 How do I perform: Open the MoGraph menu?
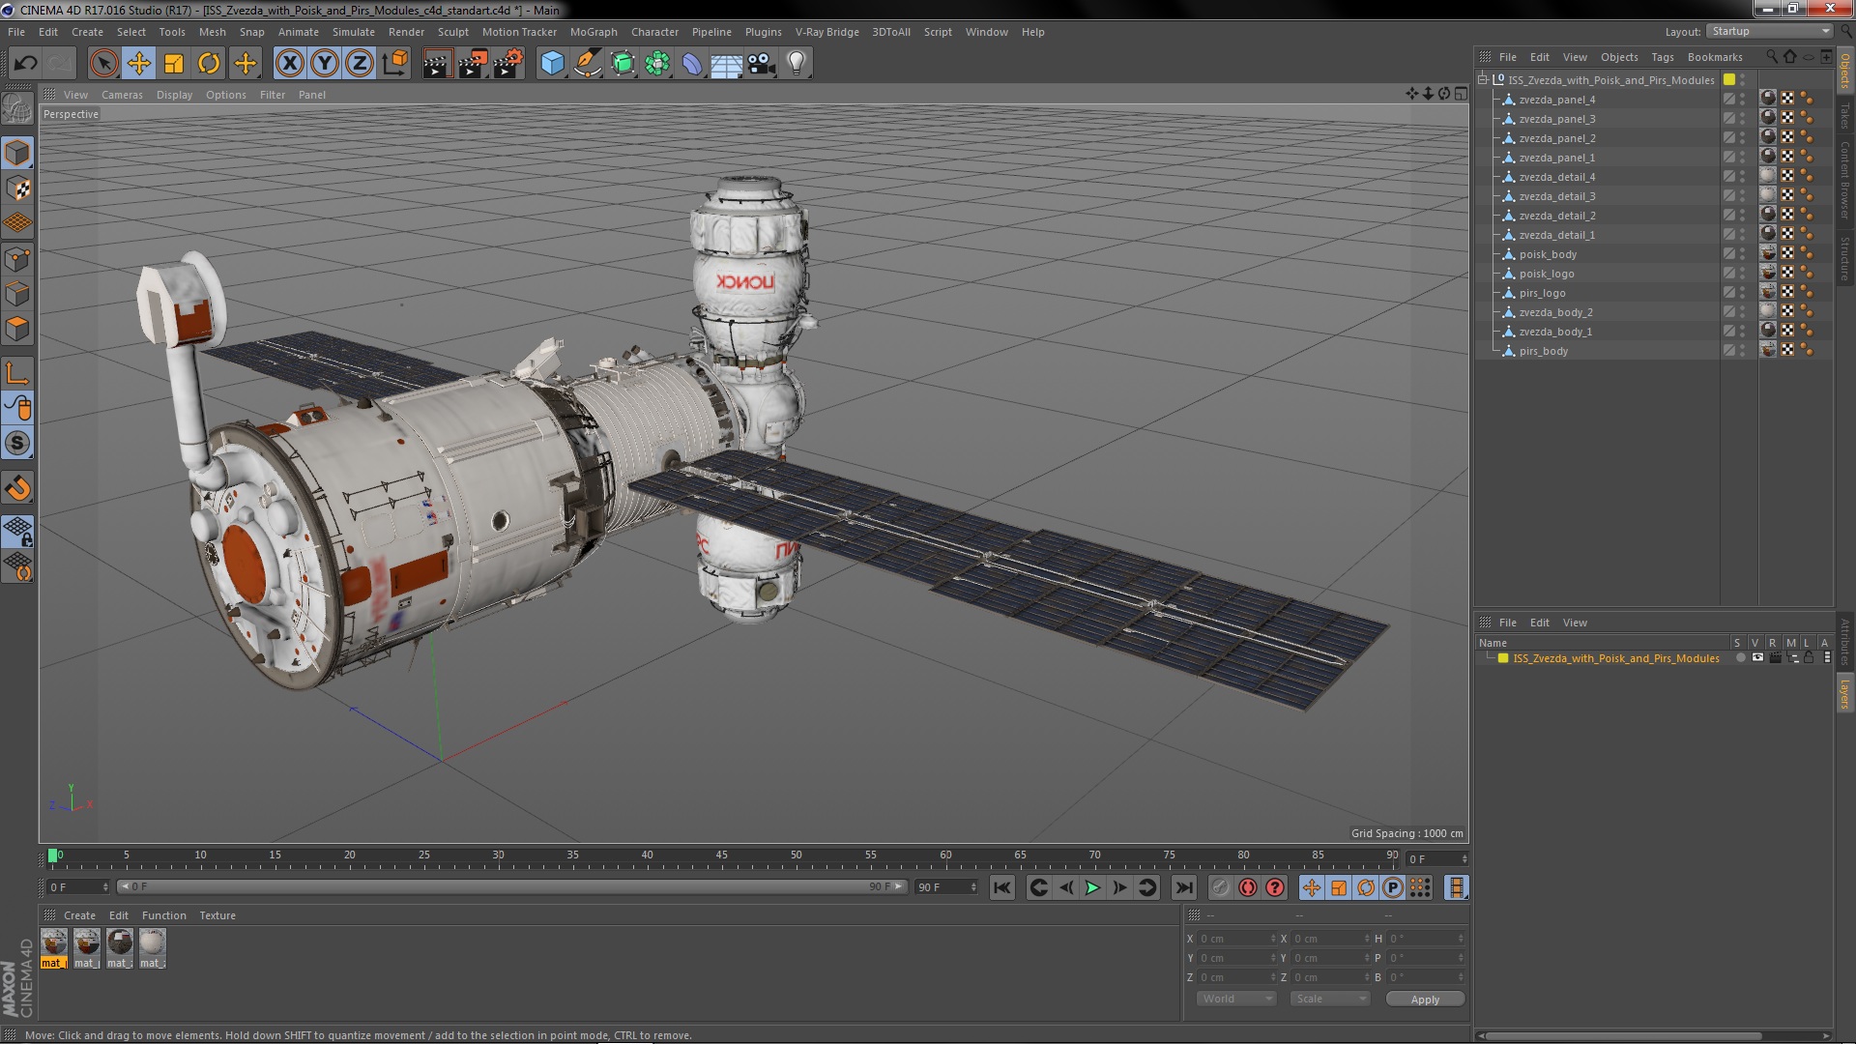pyautogui.click(x=593, y=32)
